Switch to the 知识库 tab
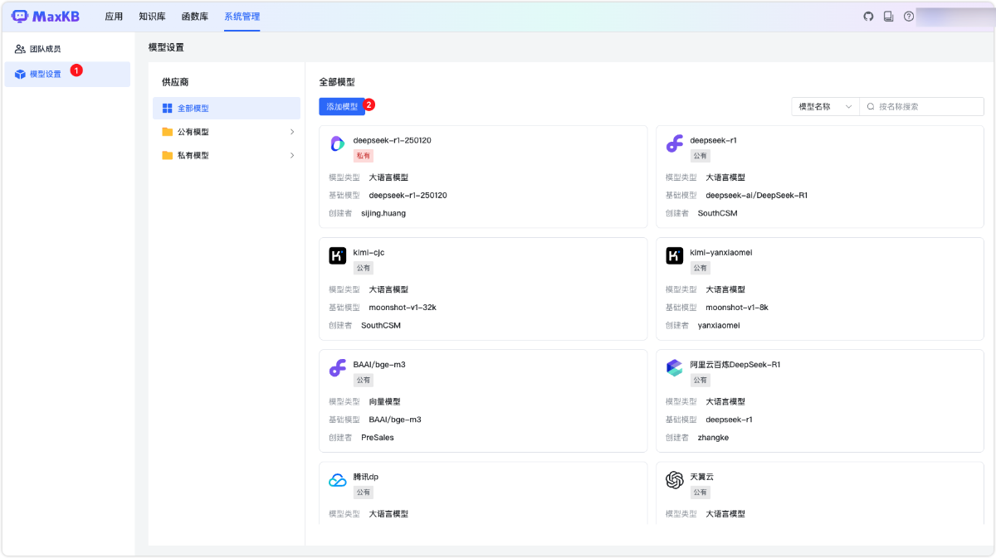The image size is (996, 558). (152, 16)
